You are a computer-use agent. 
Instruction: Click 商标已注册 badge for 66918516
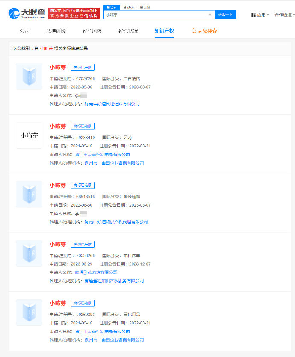[x=83, y=185]
